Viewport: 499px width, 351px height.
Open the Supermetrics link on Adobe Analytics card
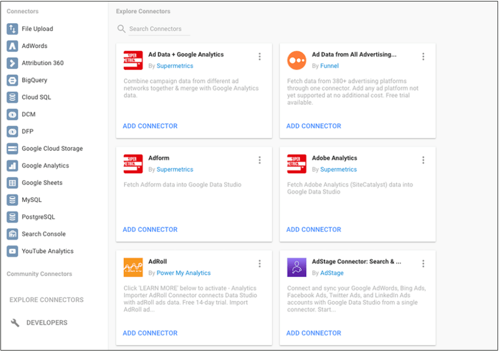(338, 170)
